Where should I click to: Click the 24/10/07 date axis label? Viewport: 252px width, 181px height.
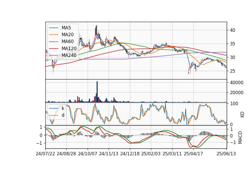tap(88, 154)
